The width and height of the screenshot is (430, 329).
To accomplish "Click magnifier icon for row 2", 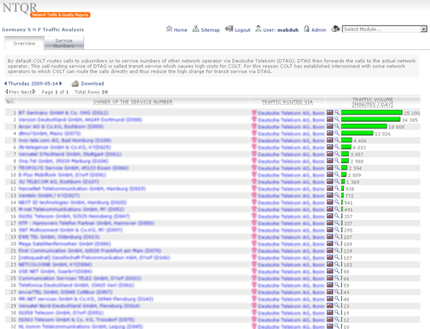I will (x=337, y=120).
